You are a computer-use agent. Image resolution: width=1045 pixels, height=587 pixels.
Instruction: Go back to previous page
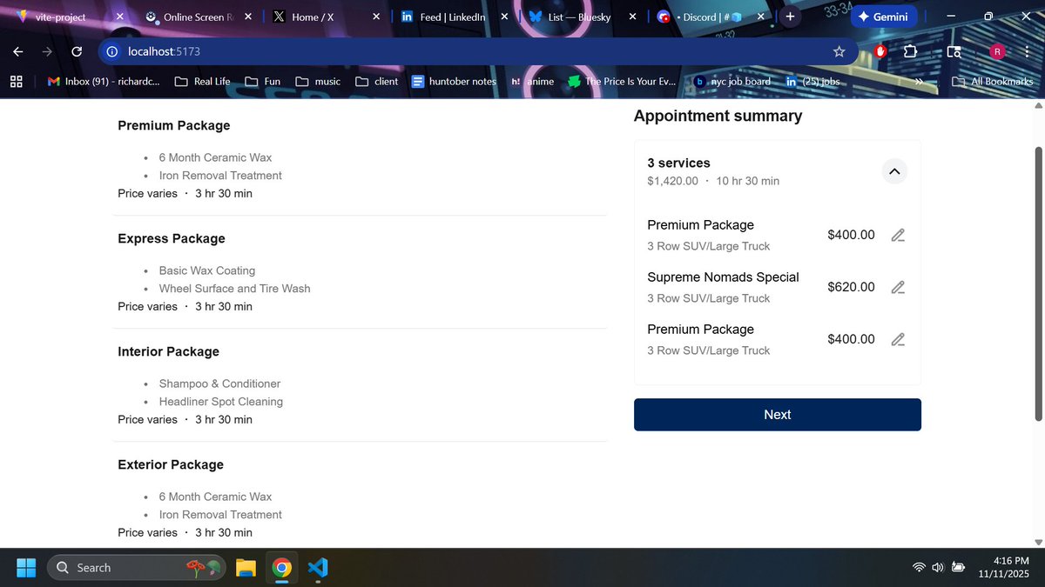coord(17,51)
